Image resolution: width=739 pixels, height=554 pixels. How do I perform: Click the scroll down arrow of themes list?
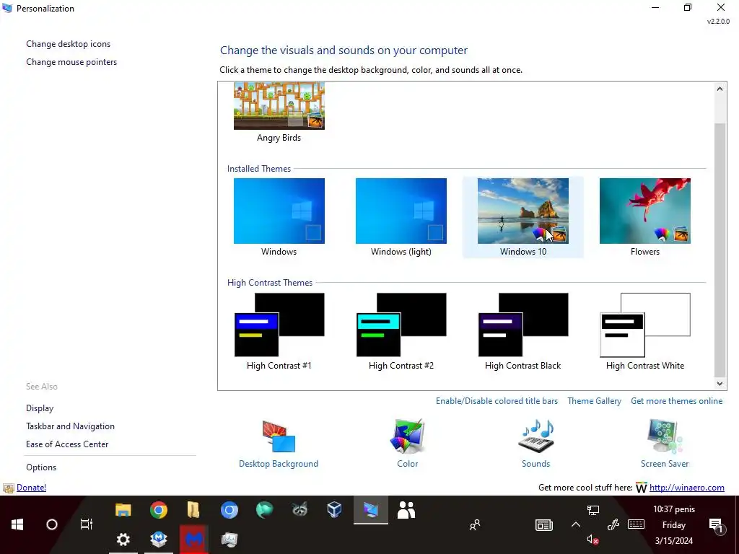720,384
